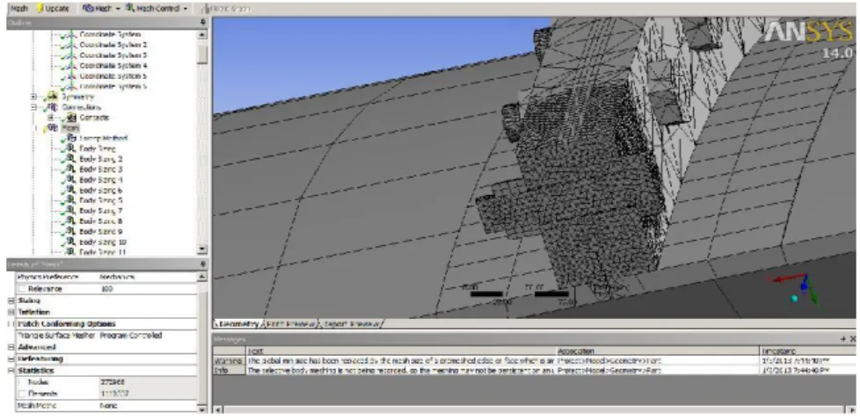Click the Connections node icon in the outline
This screenshot has height=420, width=860.
(53, 107)
